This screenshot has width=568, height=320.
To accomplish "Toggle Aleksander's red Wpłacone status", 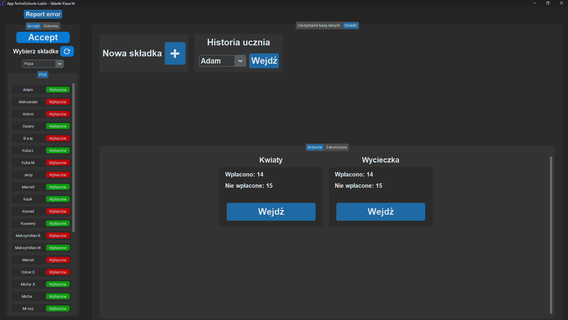I will pyautogui.click(x=58, y=102).
